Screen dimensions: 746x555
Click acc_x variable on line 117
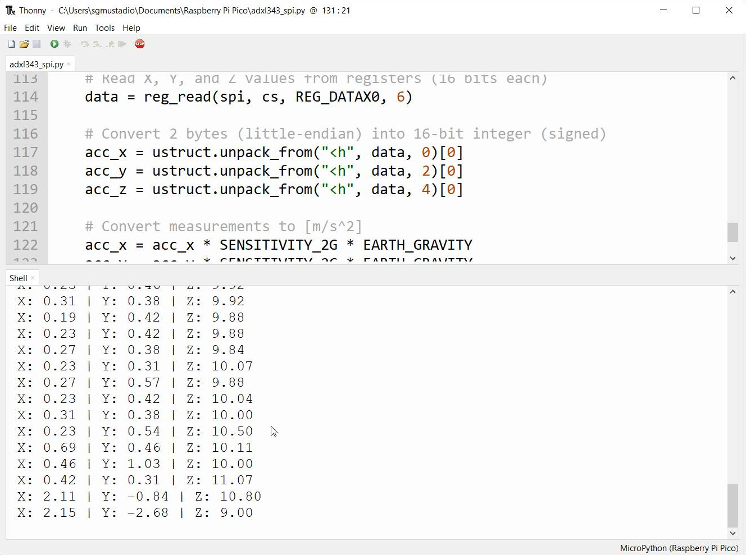point(106,152)
